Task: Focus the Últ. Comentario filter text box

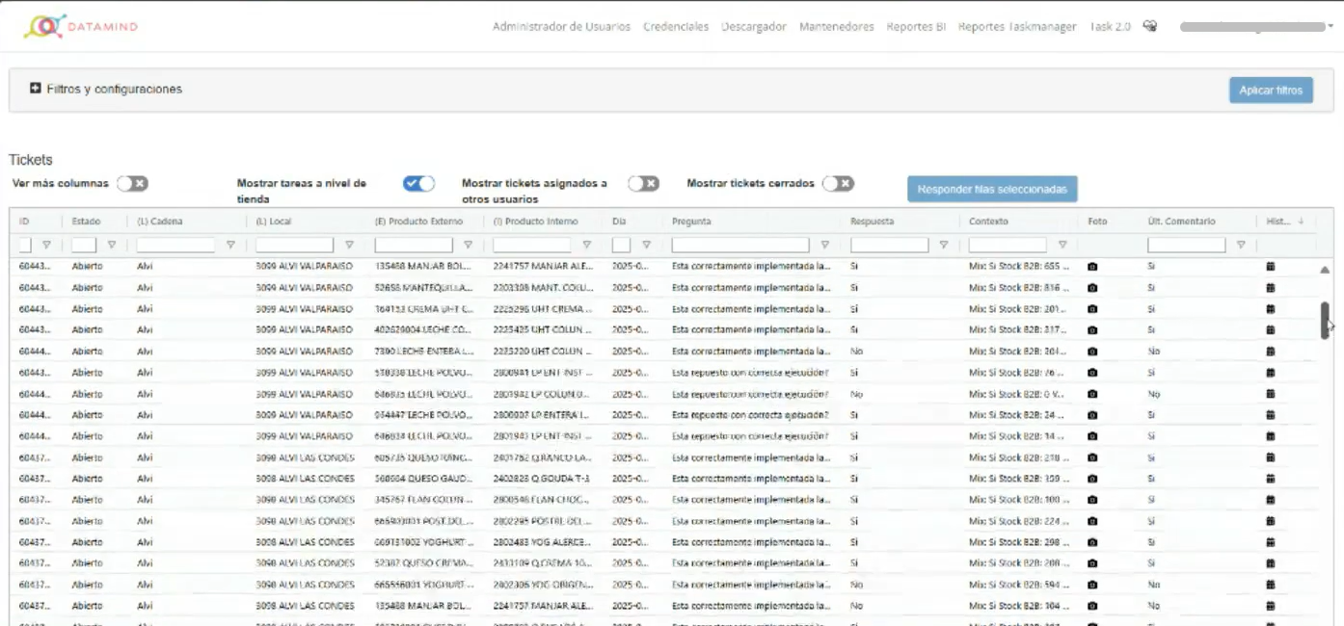Action: (x=1187, y=245)
